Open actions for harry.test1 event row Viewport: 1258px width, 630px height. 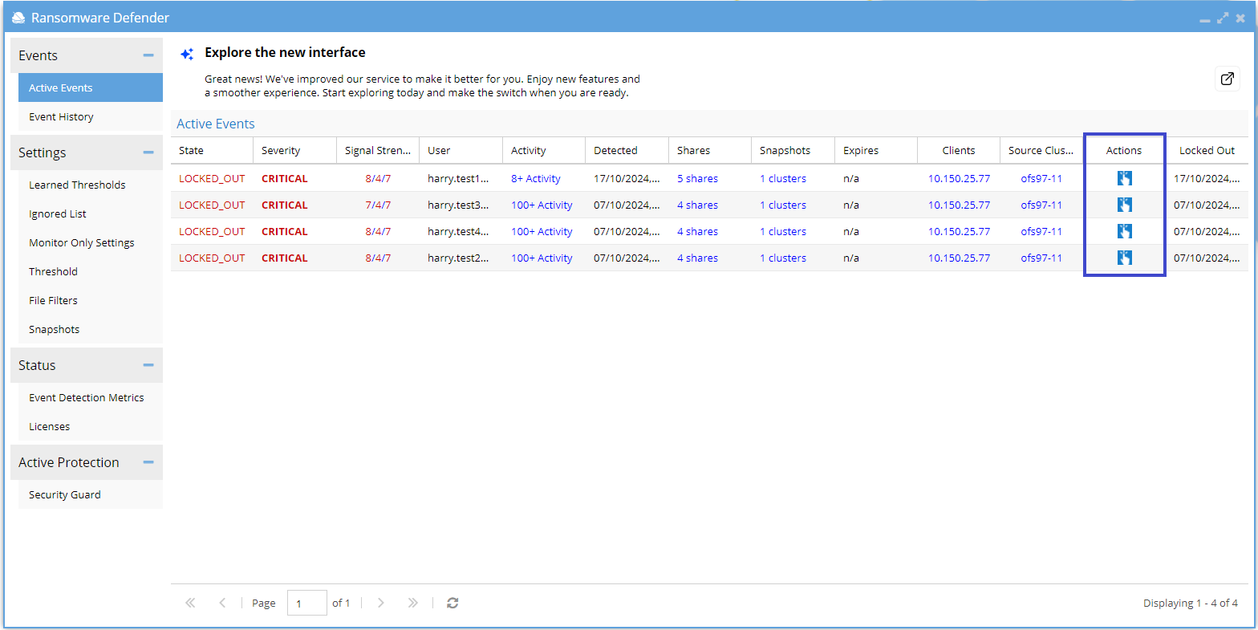point(1124,178)
